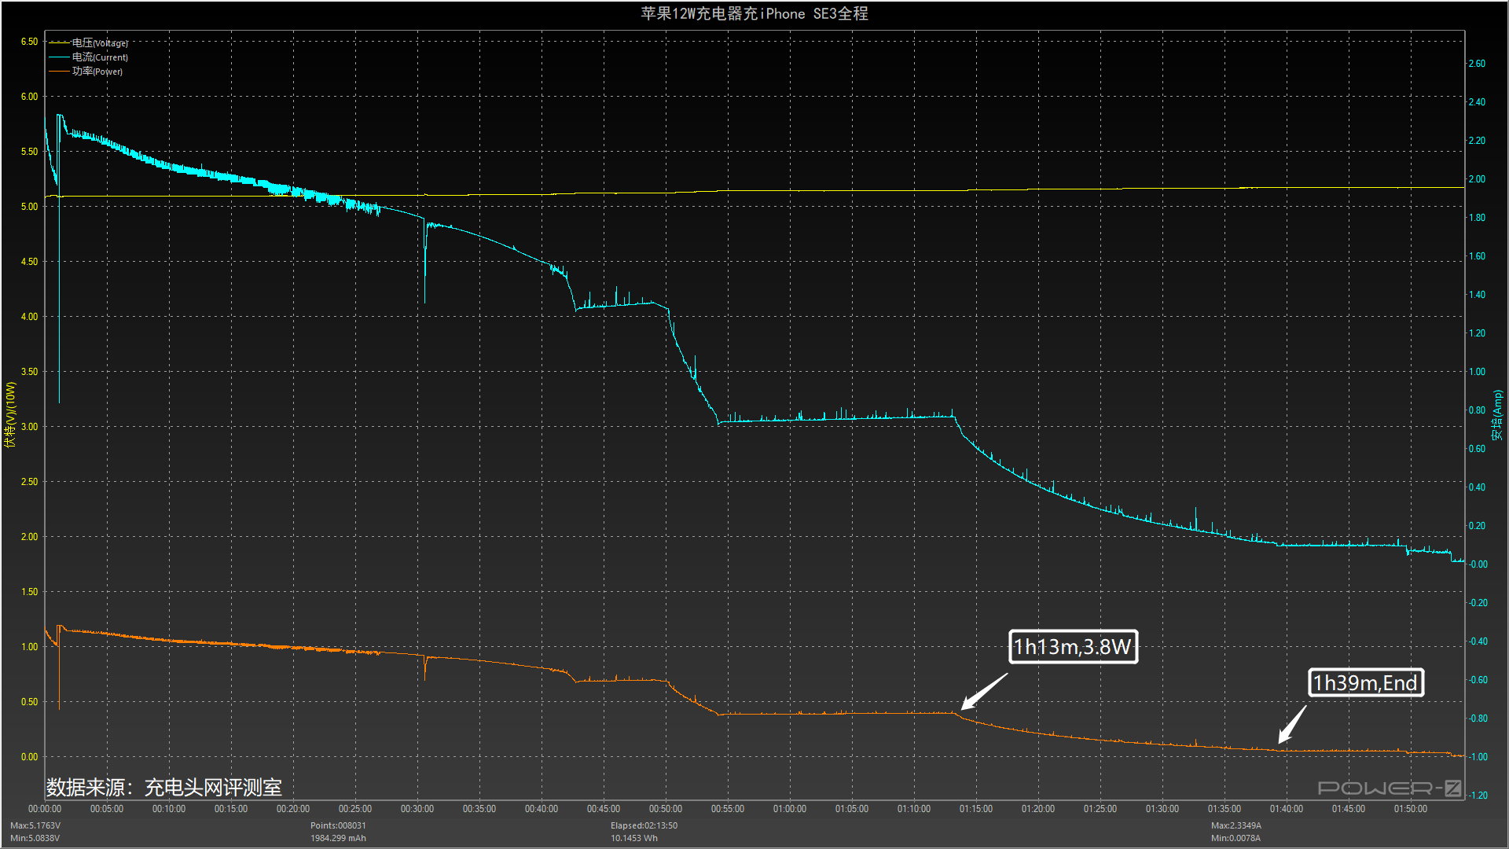Click the 2.00 right axis value
Screen dimensions: 1509x849
[x=1478, y=179]
